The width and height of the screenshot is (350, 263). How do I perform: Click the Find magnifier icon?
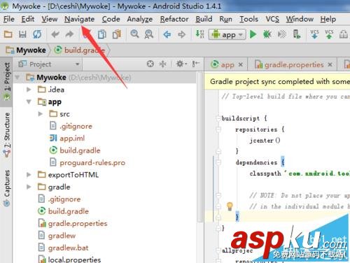coord(134,34)
